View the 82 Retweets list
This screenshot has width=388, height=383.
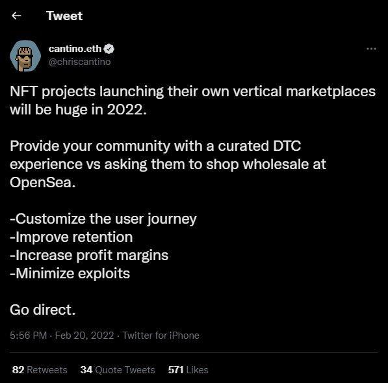pos(40,369)
